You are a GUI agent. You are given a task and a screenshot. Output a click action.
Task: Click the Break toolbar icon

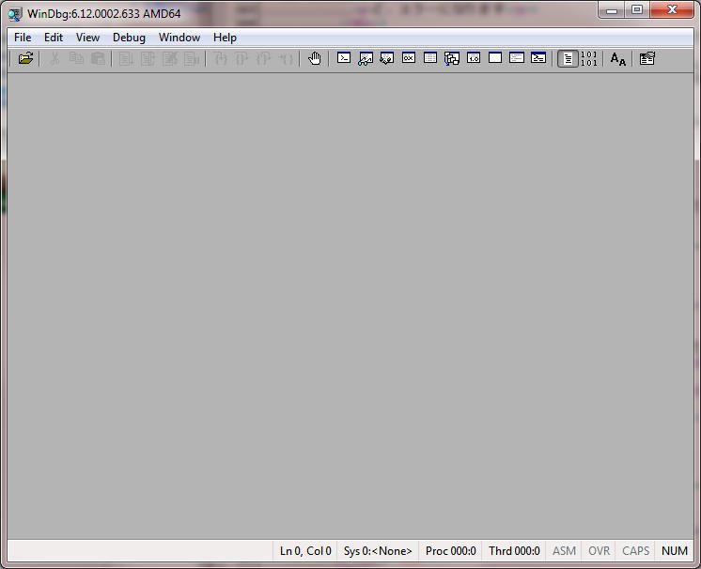coord(192,58)
